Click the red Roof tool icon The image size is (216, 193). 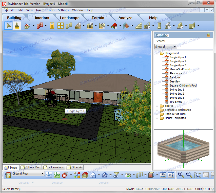tap(114, 26)
